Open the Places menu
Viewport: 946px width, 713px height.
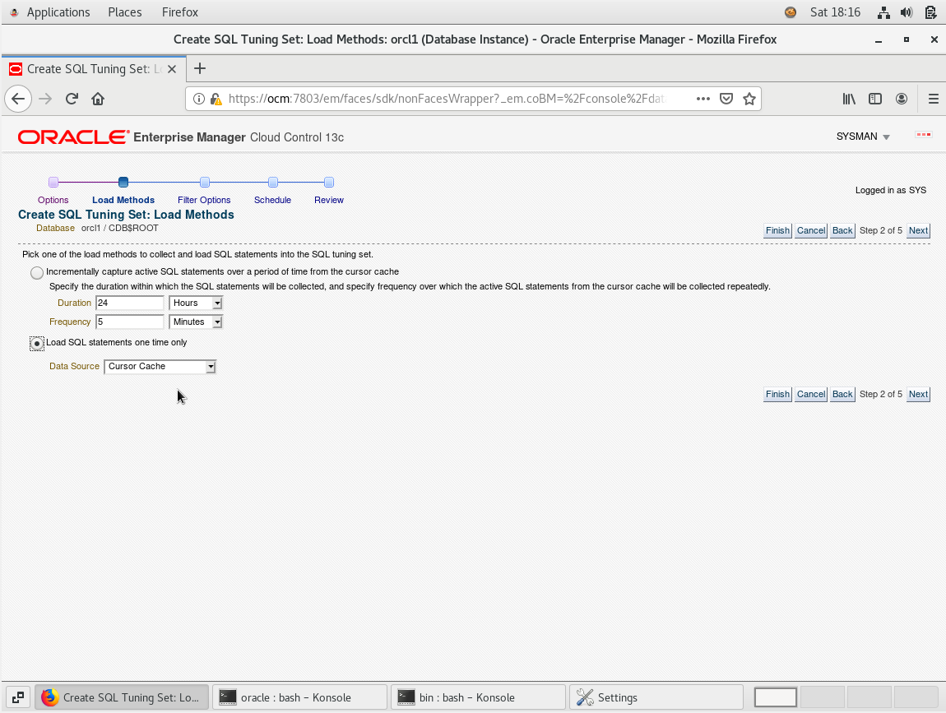tap(125, 12)
